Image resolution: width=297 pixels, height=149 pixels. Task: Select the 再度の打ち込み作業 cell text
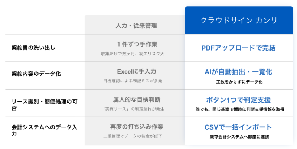pos(137,127)
